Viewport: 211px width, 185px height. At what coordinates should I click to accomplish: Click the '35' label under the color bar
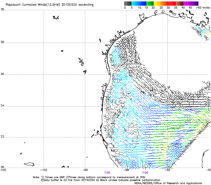[x=176, y=8]
